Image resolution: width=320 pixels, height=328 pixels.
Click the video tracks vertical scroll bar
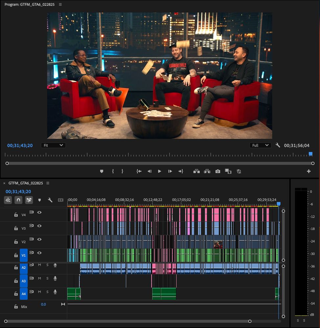tap(283, 236)
